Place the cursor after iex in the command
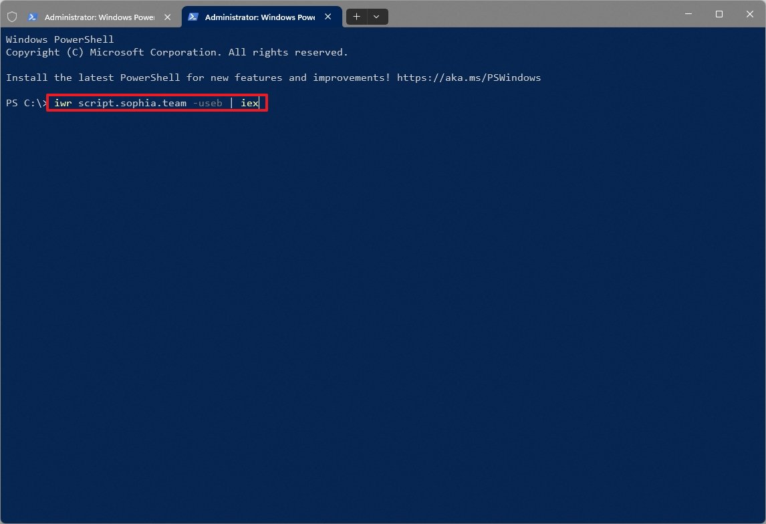The height and width of the screenshot is (524, 766). tap(258, 103)
